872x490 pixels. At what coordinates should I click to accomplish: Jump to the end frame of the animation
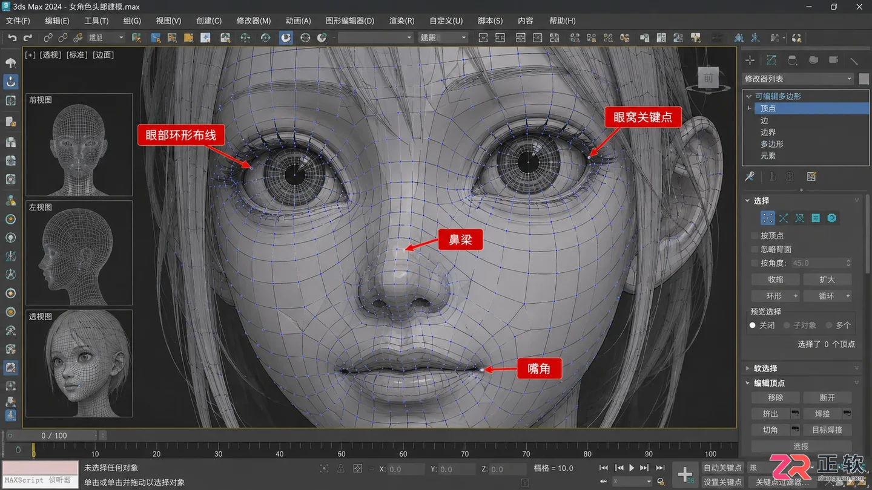click(x=660, y=468)
